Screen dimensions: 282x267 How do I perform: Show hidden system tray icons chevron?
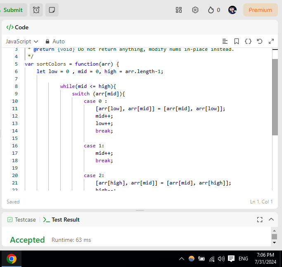[x=182, y=259]
